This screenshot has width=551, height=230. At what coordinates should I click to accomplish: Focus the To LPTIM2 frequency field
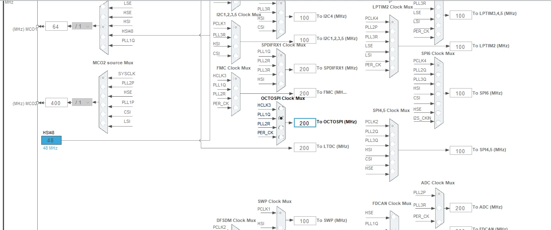(461, 46)
